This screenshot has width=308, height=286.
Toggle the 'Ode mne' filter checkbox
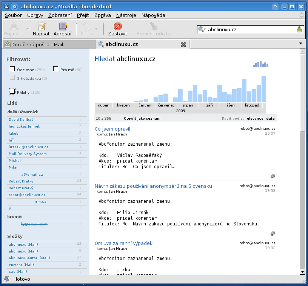tap(12, 69)
